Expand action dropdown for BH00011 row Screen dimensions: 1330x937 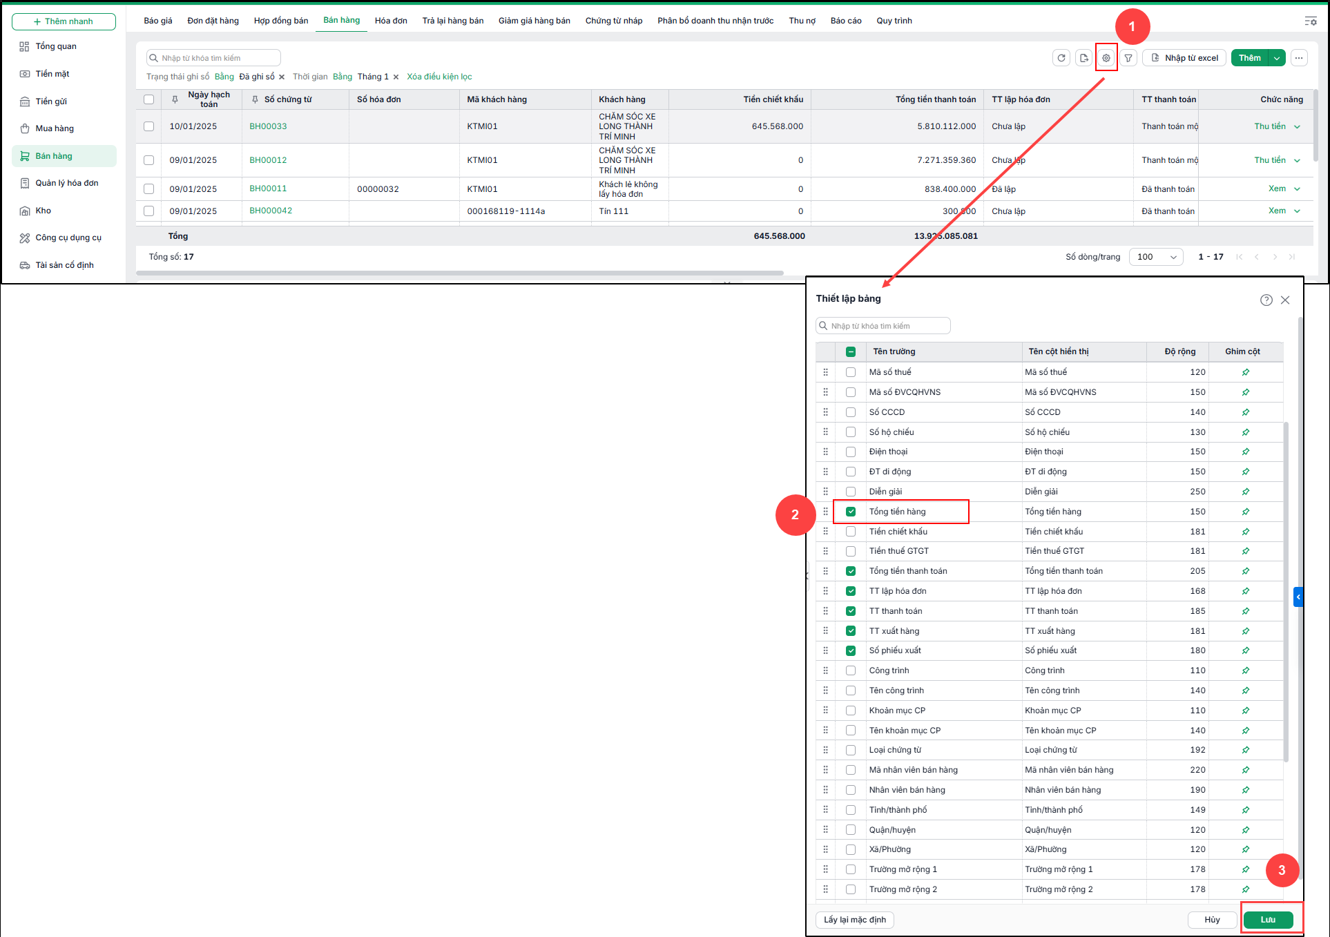(1297, 189)
